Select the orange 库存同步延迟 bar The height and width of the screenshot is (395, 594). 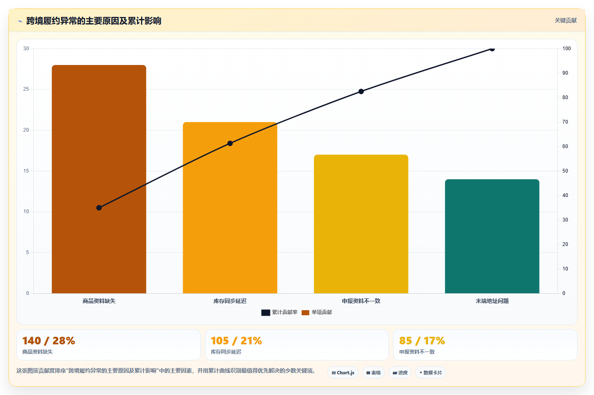point(230,208)
